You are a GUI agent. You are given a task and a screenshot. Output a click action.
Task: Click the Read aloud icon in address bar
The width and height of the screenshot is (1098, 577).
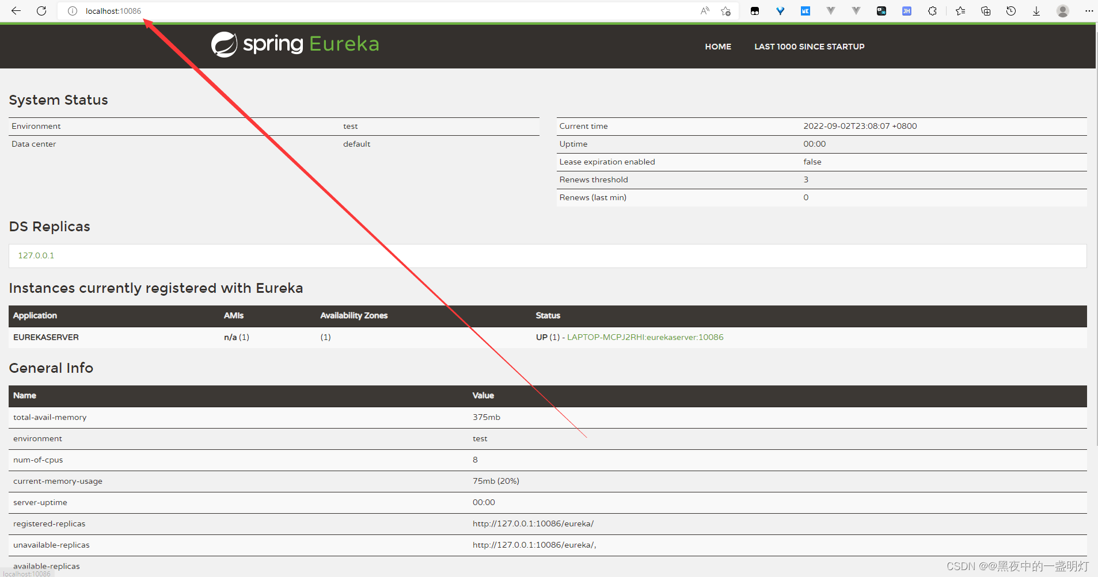click(705, 11)
